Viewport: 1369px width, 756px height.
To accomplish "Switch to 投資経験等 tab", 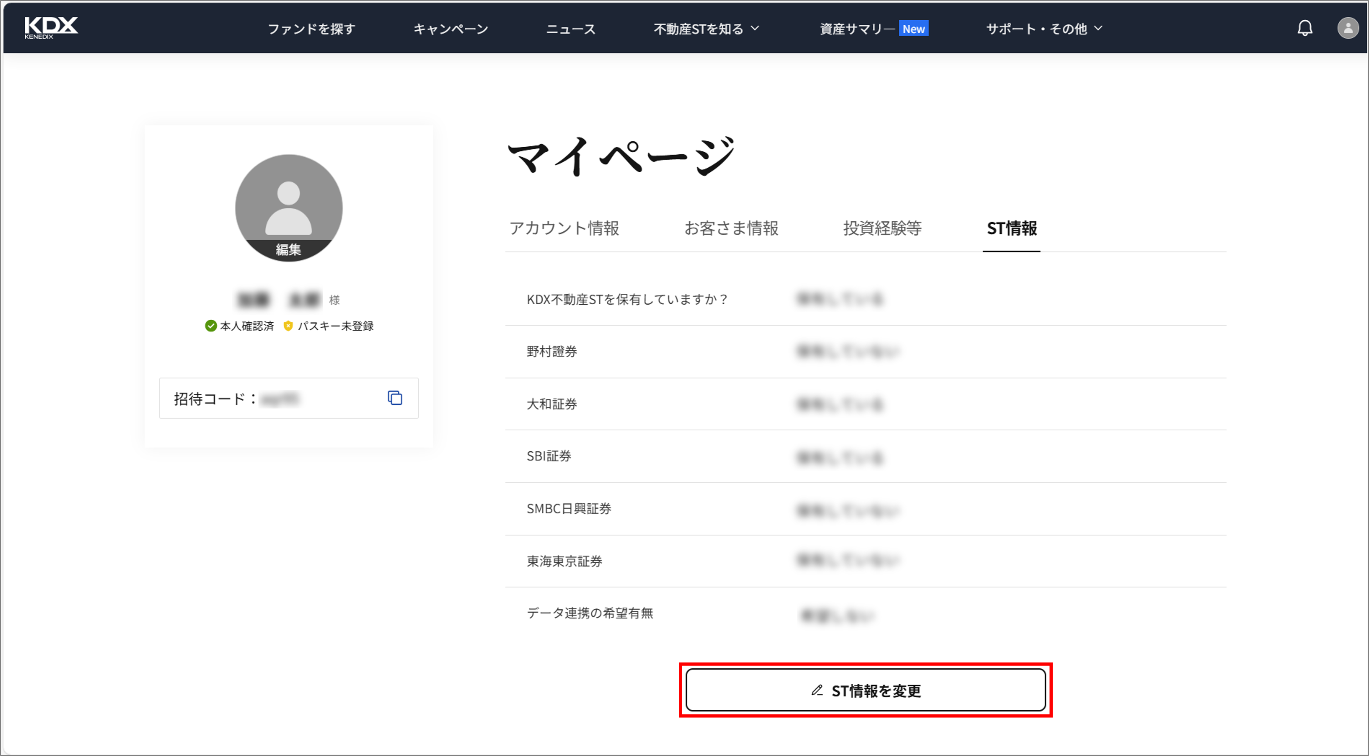I will pos(882,228).
